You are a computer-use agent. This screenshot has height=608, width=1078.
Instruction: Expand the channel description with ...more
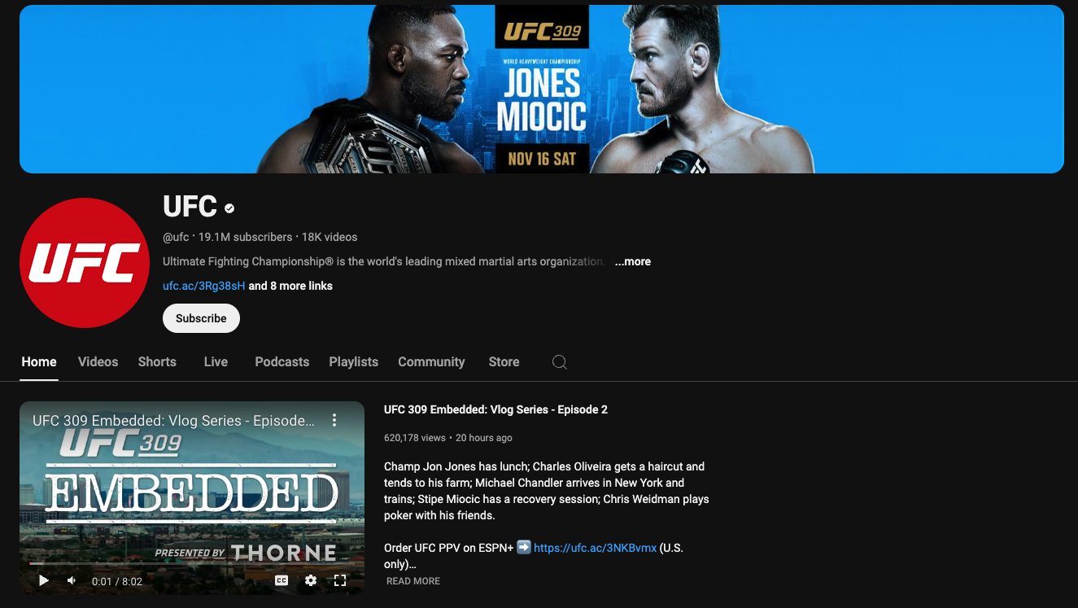tap(632, 261)
